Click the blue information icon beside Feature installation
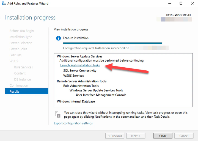Screen dimensions: 198x141 point(58,38)
